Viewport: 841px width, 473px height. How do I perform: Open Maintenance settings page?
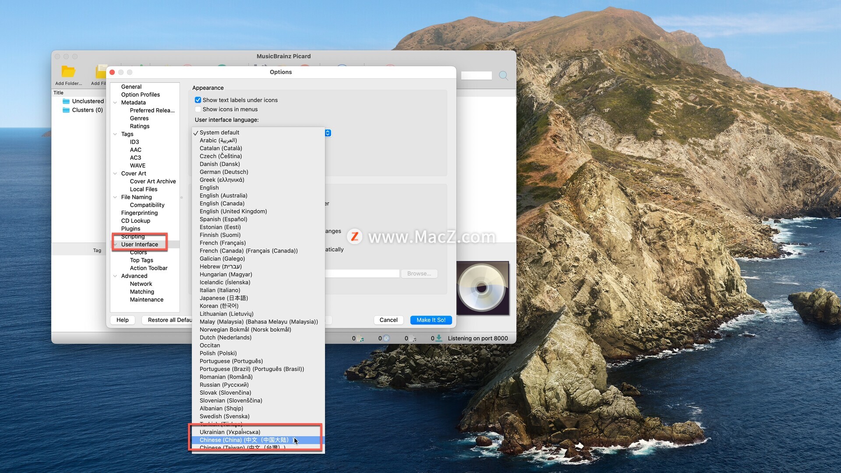click(147, 300)
